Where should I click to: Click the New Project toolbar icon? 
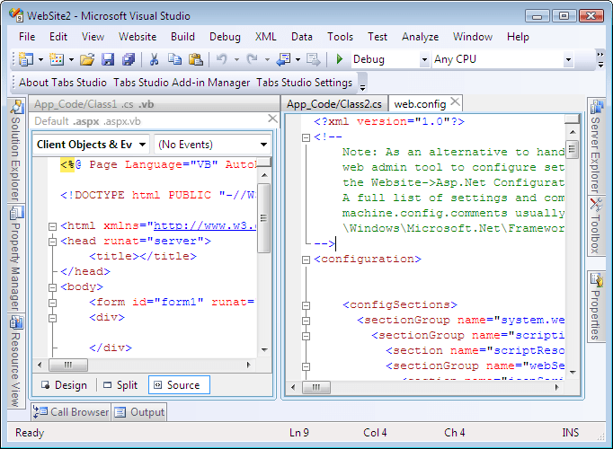click(x=26, y=59)
